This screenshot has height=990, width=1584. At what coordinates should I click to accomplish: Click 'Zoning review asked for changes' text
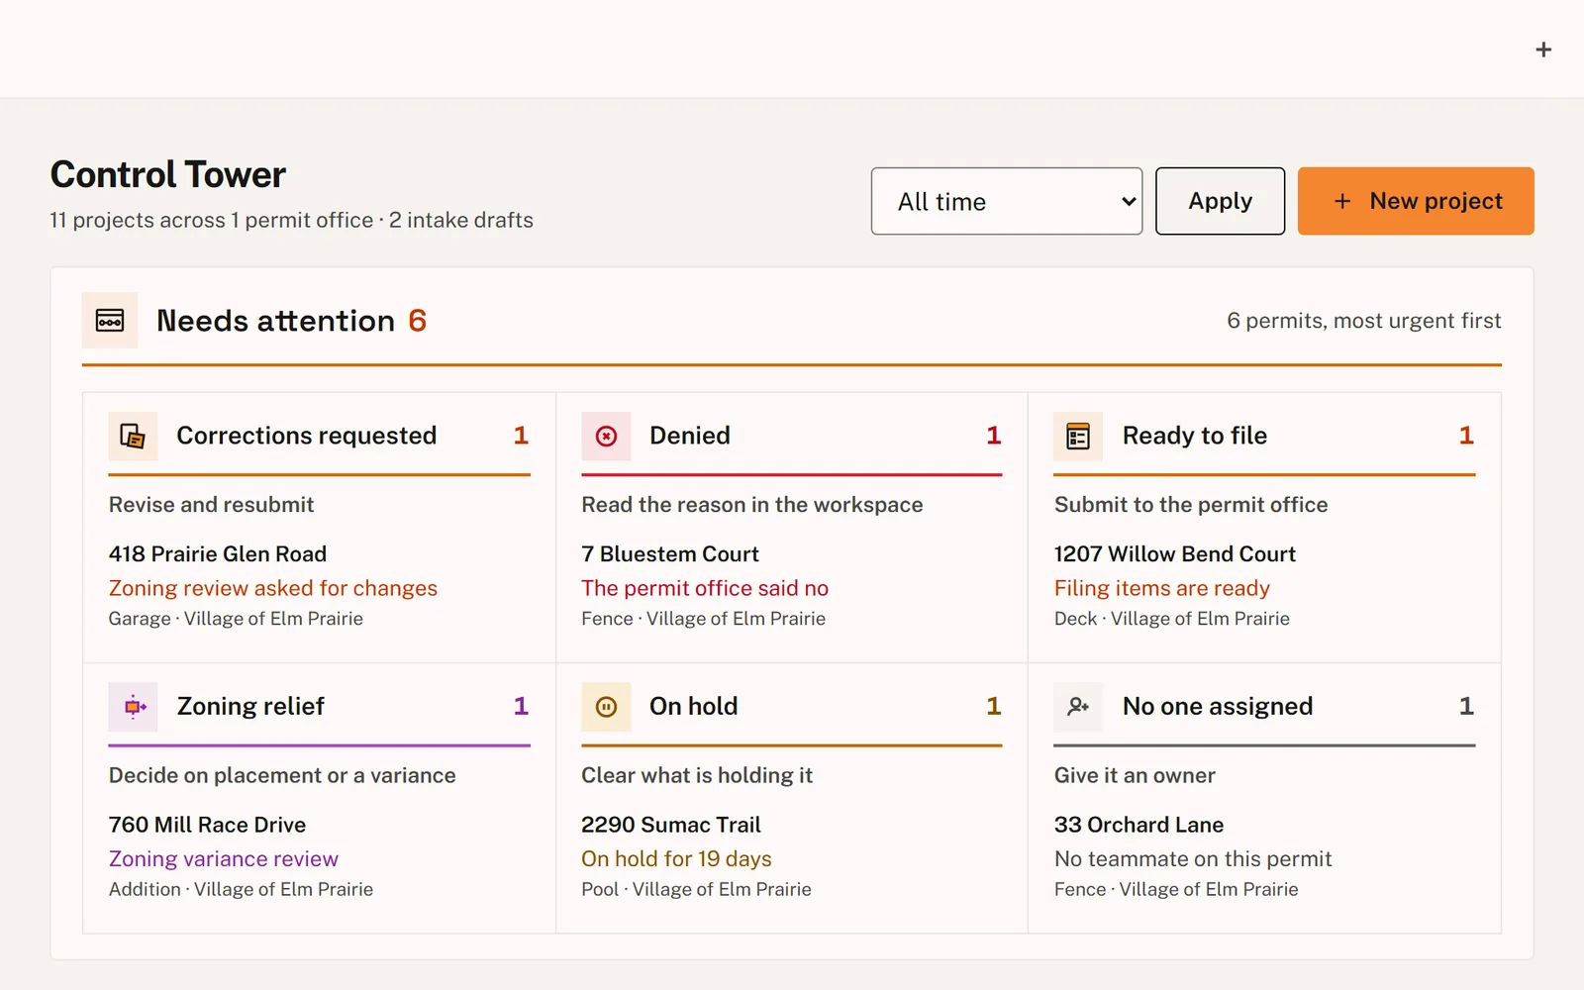click(x=273, y=588)
